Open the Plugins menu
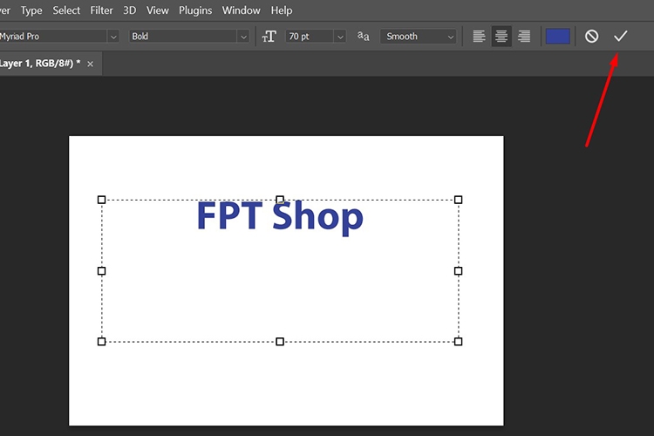 pyautogui.click(x=195, y=10)
